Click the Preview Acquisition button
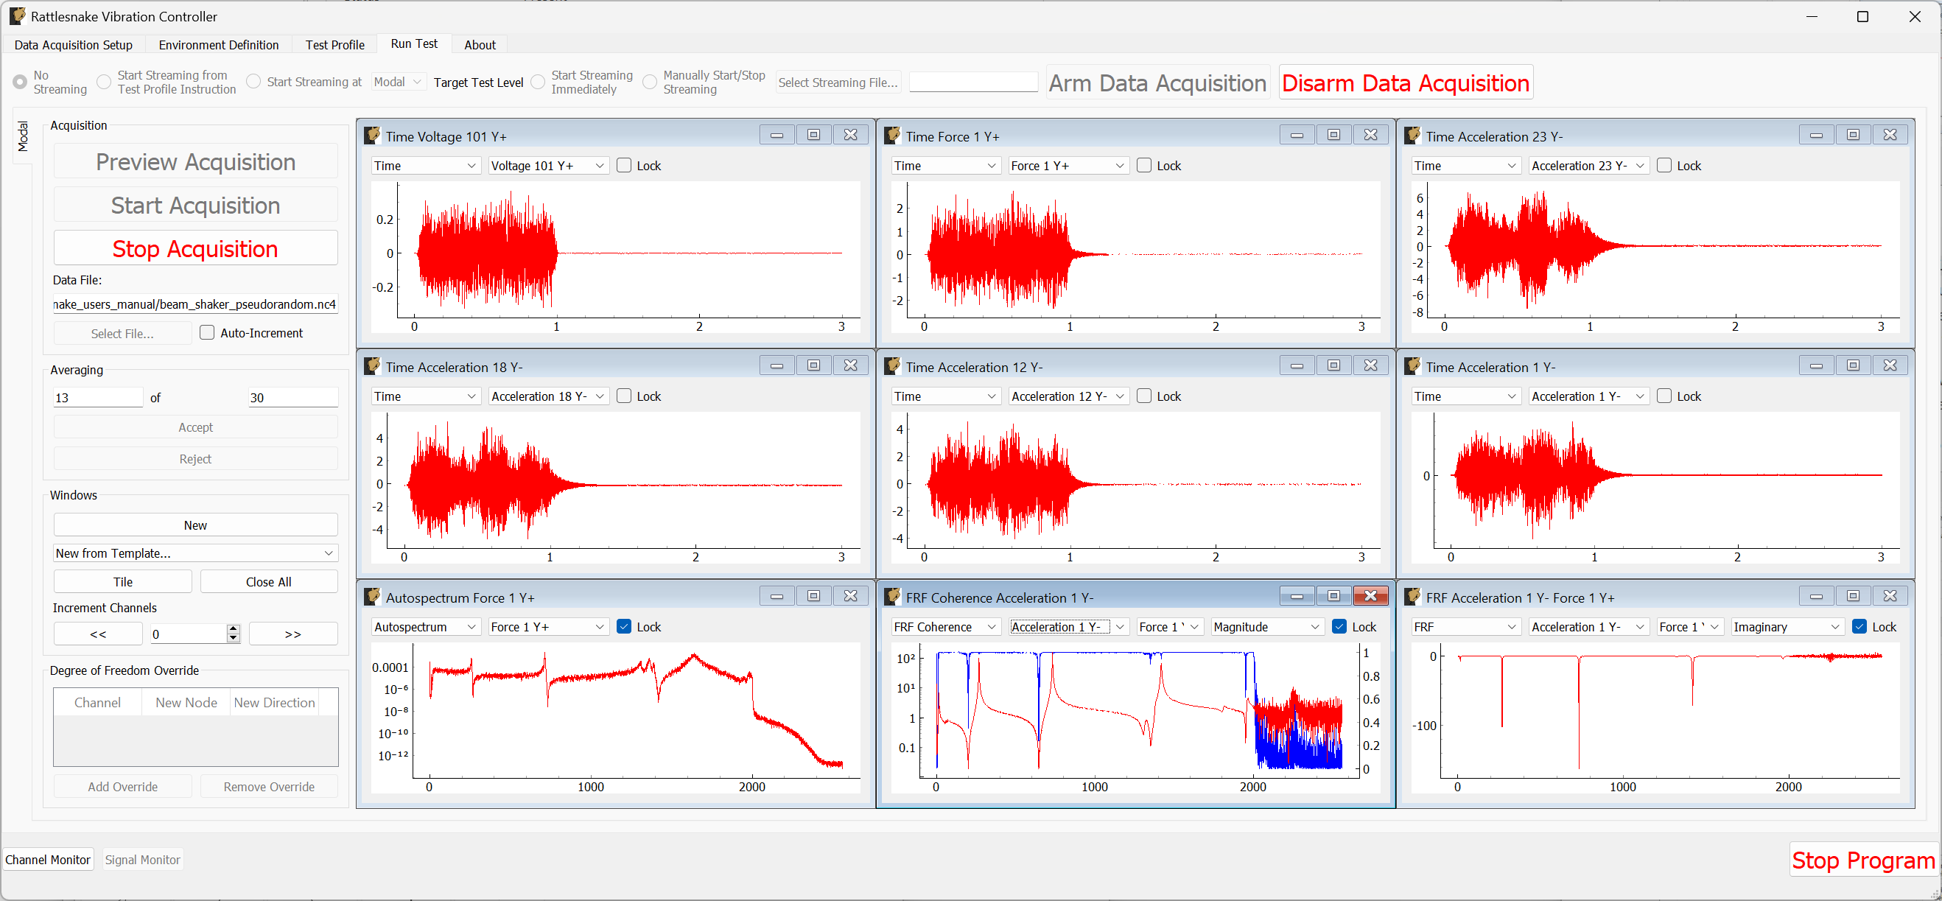1942x901 pixels. coord(195,161)
